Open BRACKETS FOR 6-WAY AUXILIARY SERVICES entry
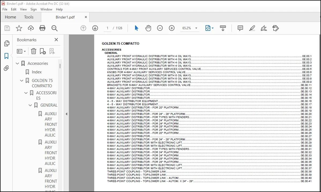This screenshot has height=192, width=321. click(x=209, y=85)
